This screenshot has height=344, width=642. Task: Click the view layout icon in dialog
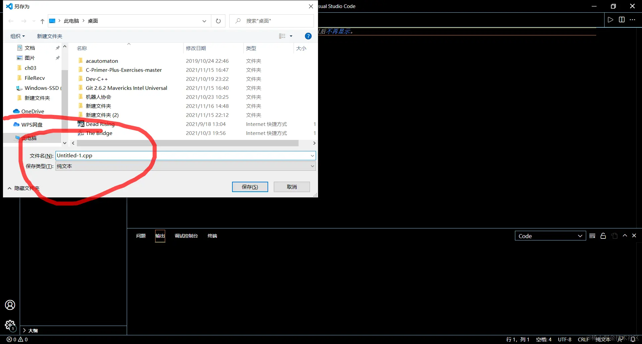pos(282,36)
